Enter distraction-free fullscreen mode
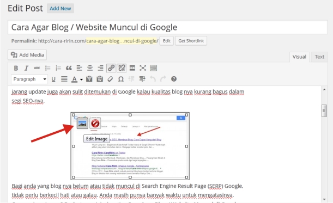This screenshot has width=333, height=203. [143, 68]
